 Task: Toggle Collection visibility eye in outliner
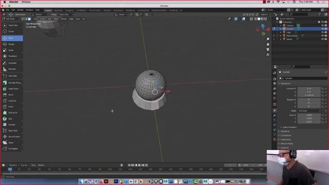(x=322, y=22)
